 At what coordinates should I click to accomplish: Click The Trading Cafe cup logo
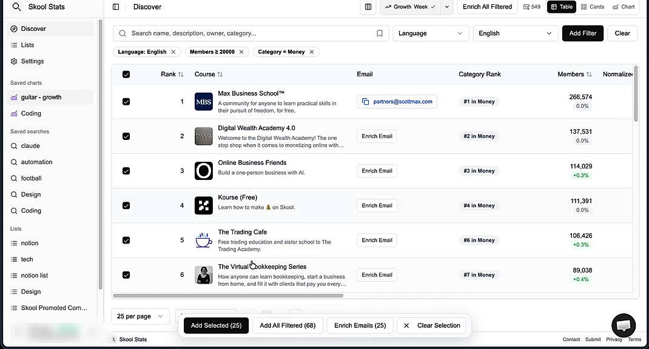click(204, 241)
